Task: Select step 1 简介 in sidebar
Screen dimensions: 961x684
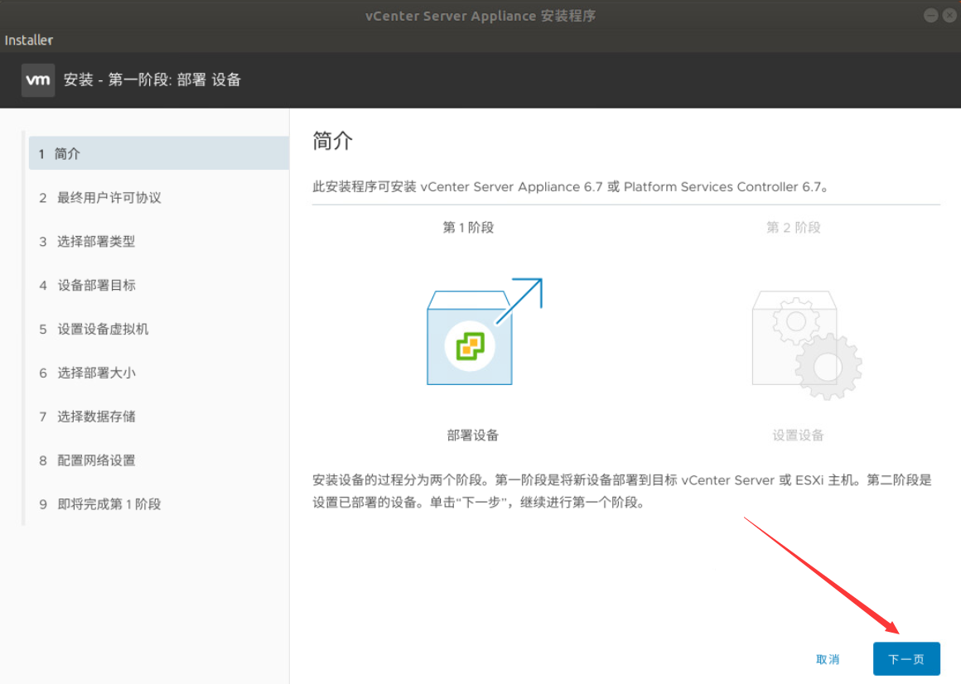Action: click(159, 153)
